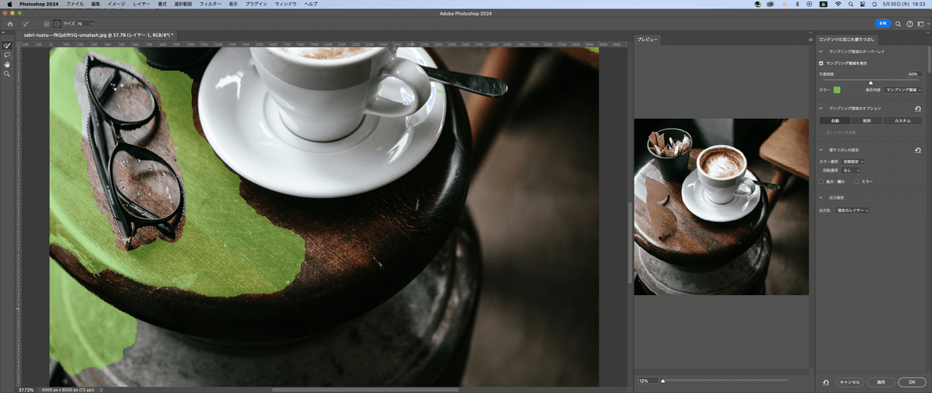
Task: Collapse 塗りつぶしの設定 section
Action: 821,149
